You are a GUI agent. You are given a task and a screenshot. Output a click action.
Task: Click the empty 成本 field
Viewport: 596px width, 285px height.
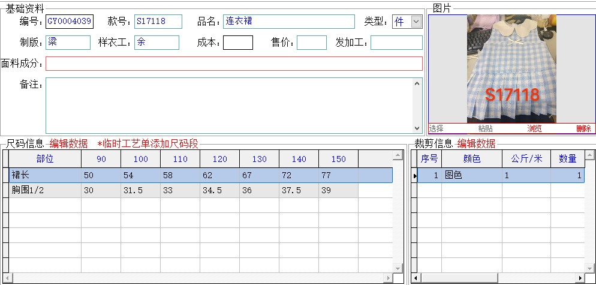238,43
